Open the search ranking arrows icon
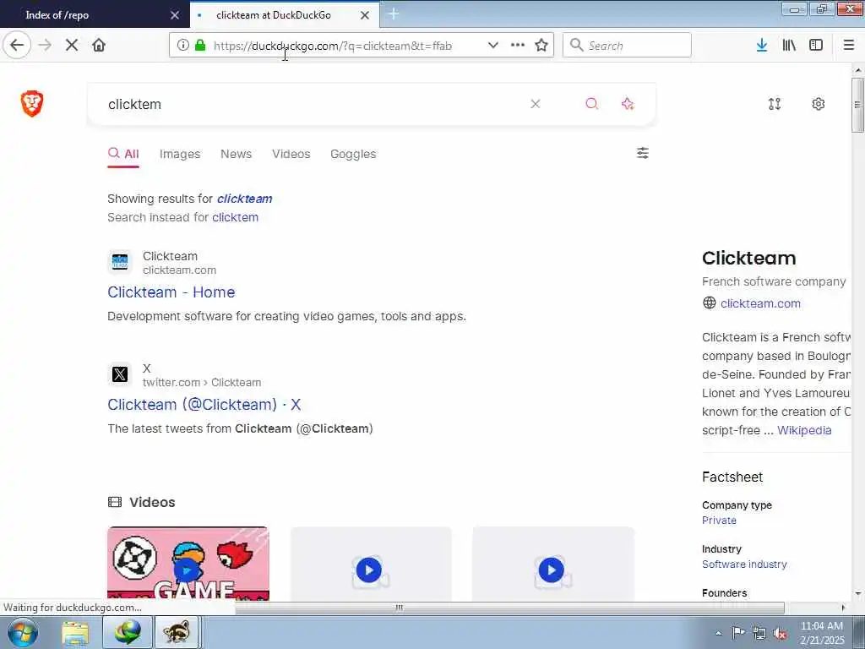 [775, 104]
